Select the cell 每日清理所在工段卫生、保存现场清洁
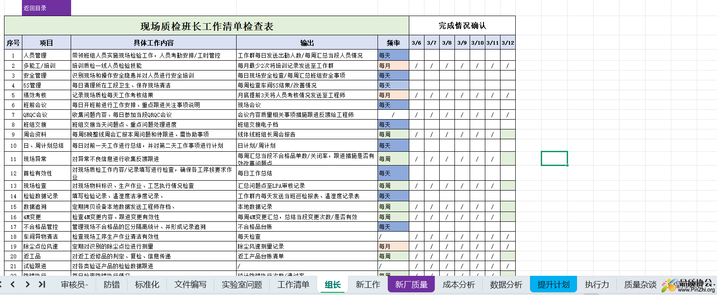 (154, 85)
